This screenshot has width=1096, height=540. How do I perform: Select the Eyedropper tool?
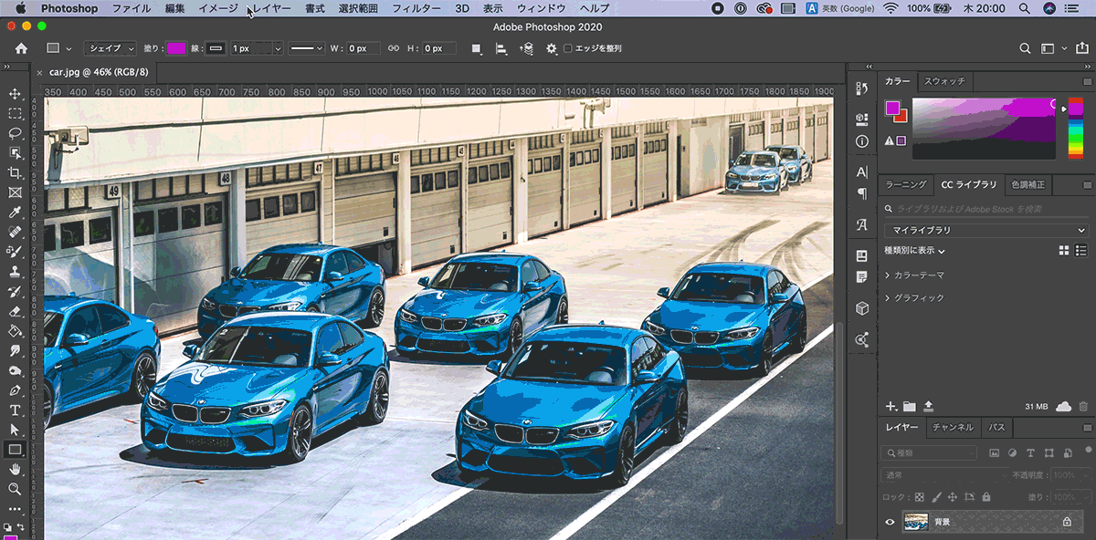coord(15,213)
